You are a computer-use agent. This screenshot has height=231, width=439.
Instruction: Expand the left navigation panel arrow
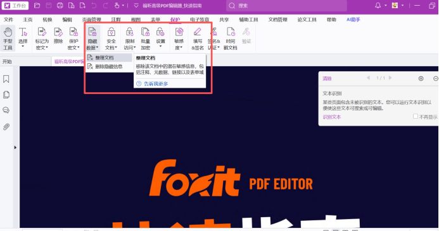pyautogui.click(x=15, y=147)
